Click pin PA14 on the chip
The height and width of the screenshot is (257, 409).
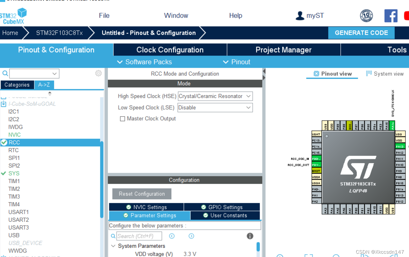[x=392, y=125]
